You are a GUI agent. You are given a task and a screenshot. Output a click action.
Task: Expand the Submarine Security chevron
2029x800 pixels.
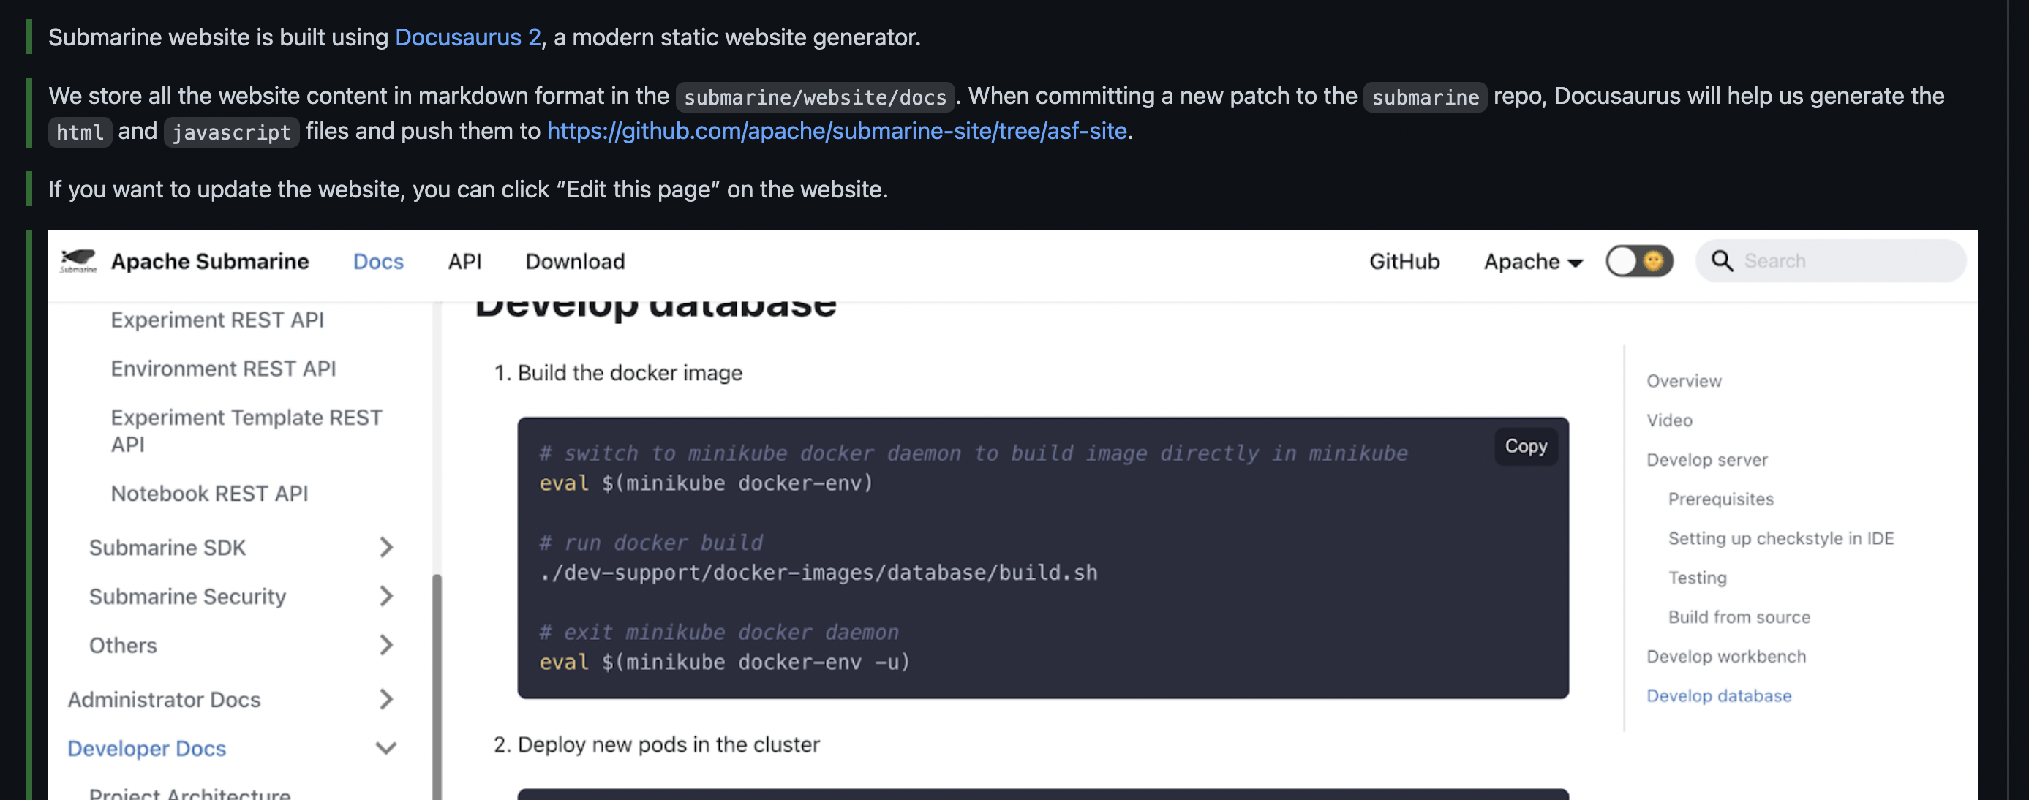[x=385, y=596]
